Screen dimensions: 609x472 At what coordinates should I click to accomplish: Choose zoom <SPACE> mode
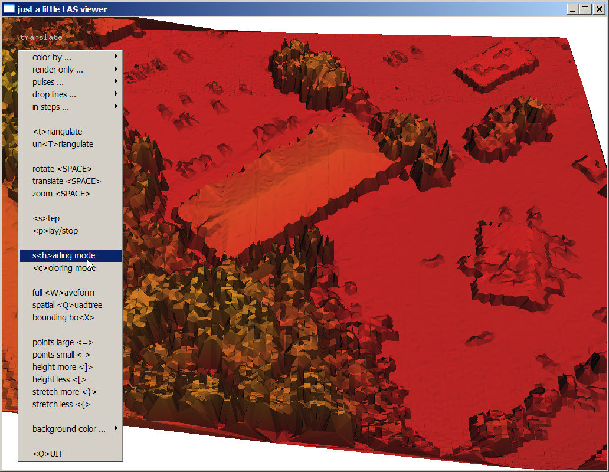61,194
